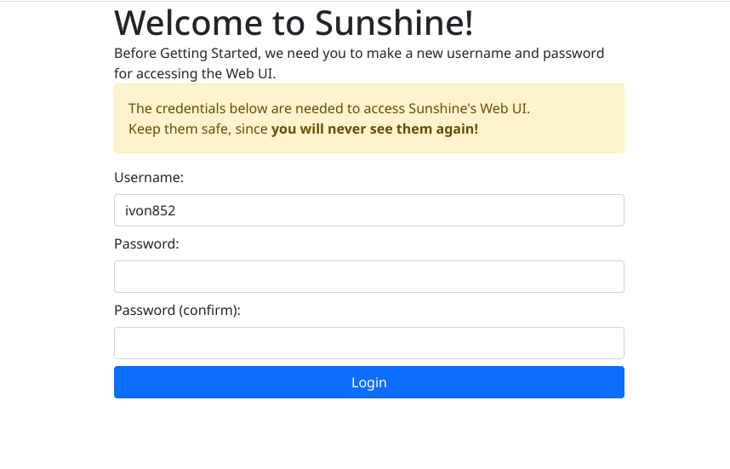Click the "Password (confirm):" label
The height and width of the screenshot is (469, 730).
[x=177, y=310]
